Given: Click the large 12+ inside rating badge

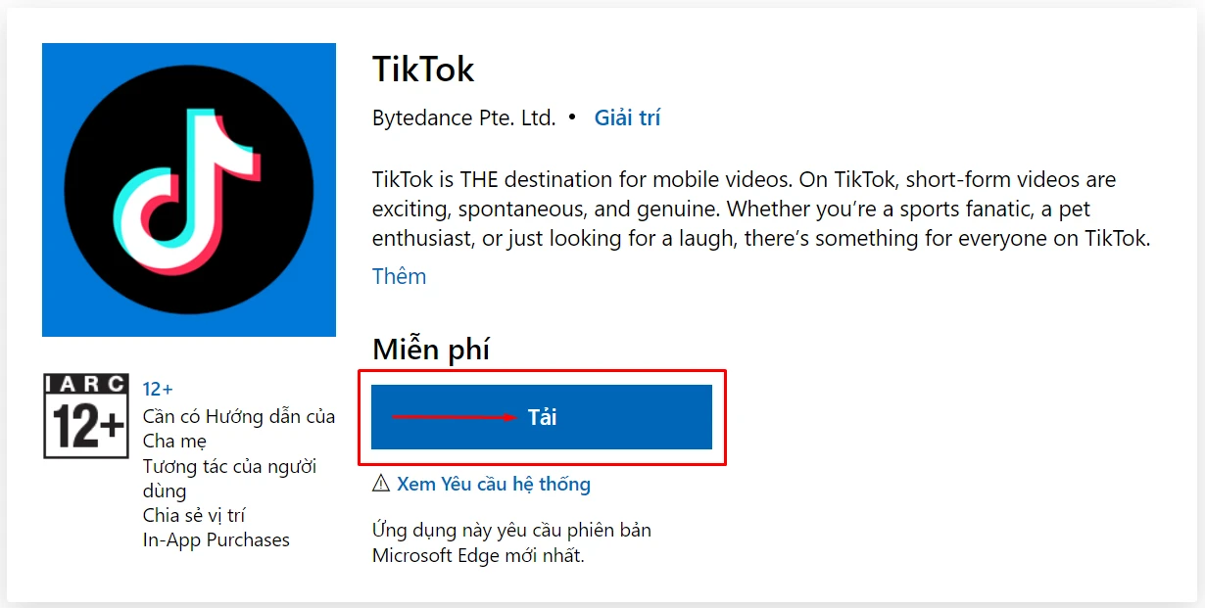Looking at the screenshot, I should tap(87, 427).
